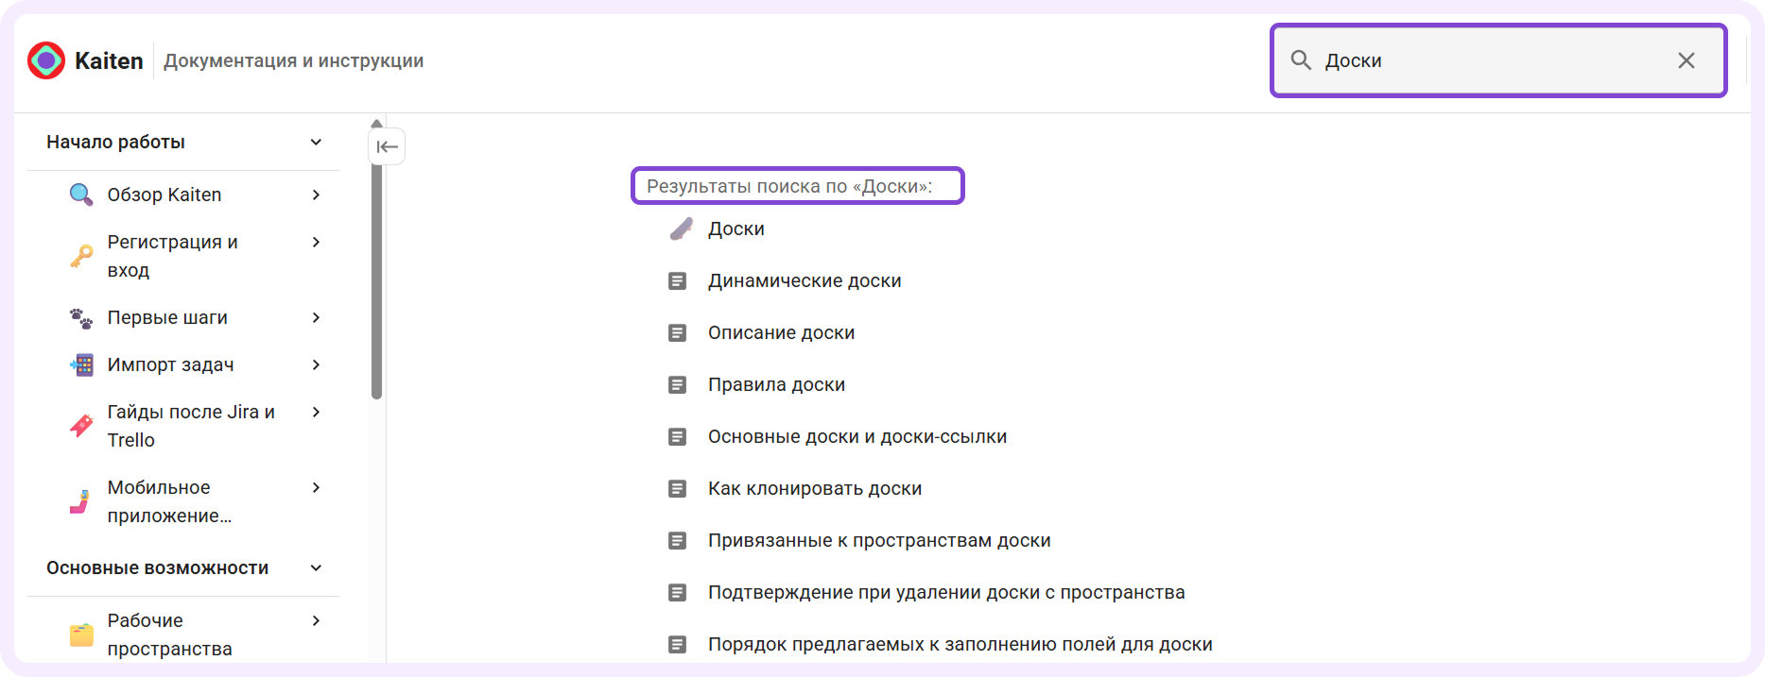Screen dimensions: 1765x677
Task: Open the Импорт задач sidebar item
Action: (x=170, y=364)
